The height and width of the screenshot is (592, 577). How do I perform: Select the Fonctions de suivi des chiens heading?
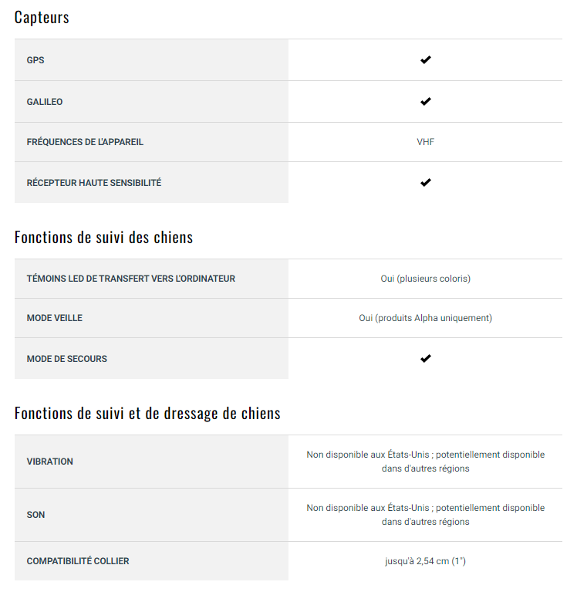(x=104, y=238)
